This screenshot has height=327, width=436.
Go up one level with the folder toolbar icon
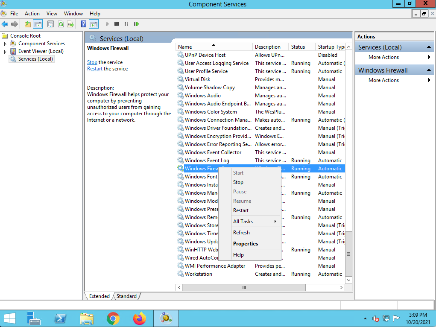tap(27, 24)
